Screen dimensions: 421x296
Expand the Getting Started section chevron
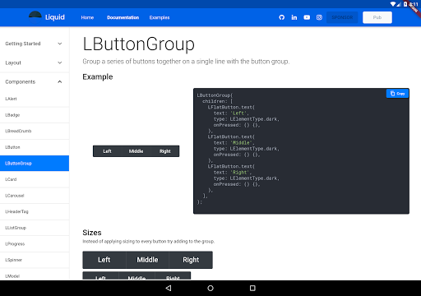click(x=60, y=44)
